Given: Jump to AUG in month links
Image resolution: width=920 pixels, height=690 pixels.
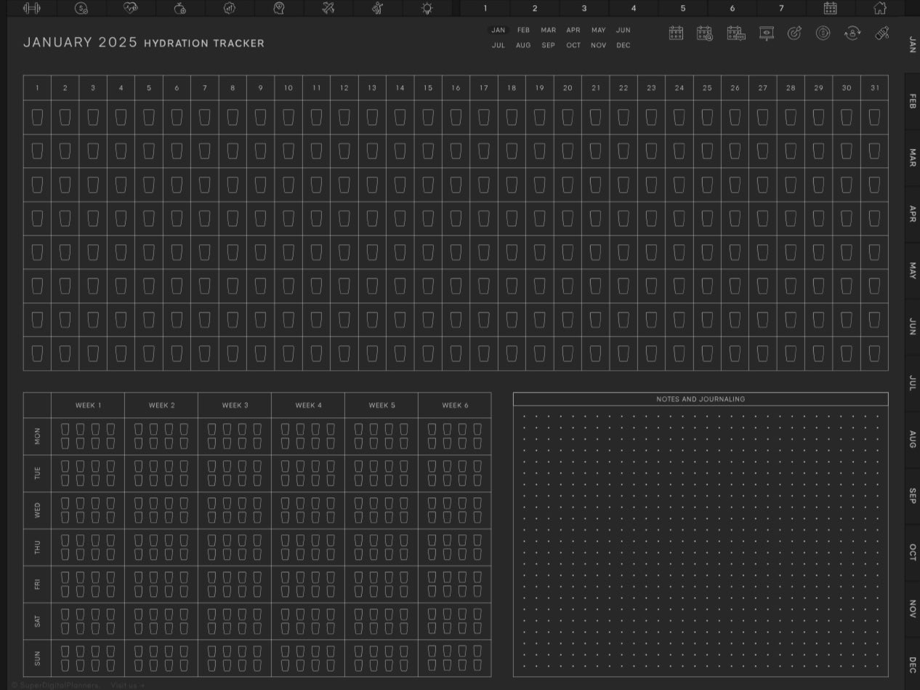Looking at the screenshot, I should click(x=523, y=45).
